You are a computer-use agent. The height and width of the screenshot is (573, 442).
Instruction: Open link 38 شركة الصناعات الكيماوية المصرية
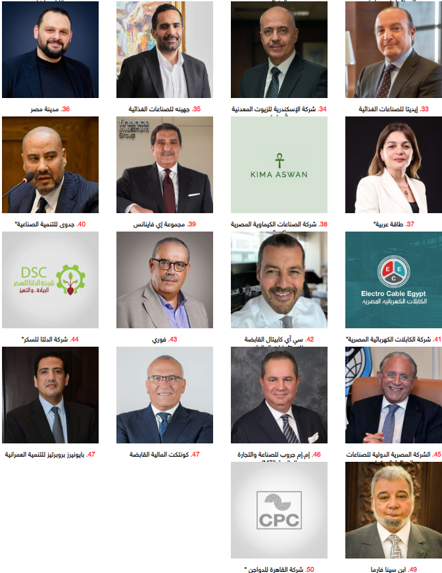tap(279, 224)
